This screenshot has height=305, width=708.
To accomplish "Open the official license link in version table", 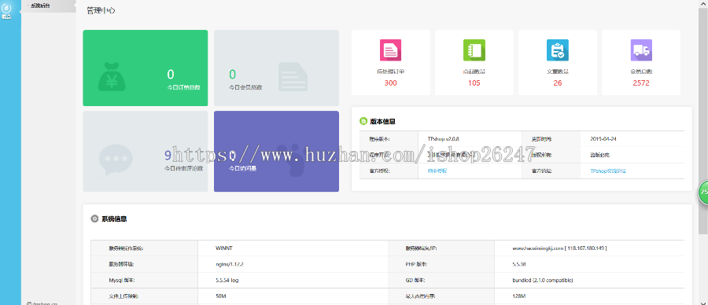I will tap(437, 171).
